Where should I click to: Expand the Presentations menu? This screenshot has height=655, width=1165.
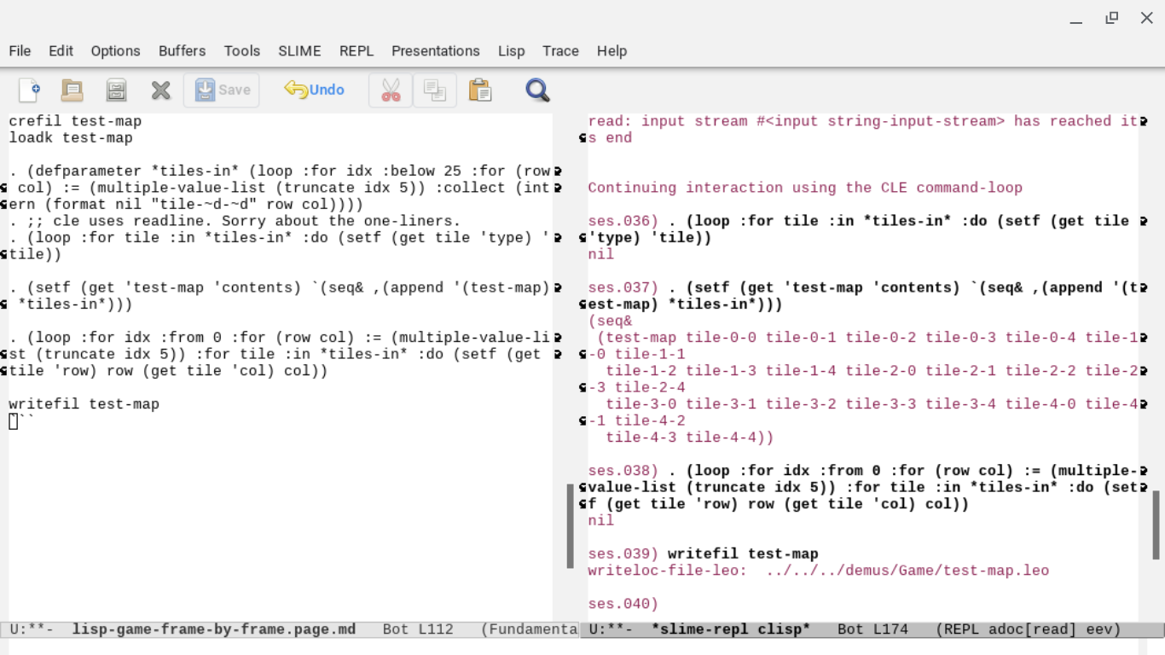[435, 51]
